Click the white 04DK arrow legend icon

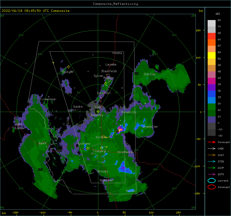211,149
